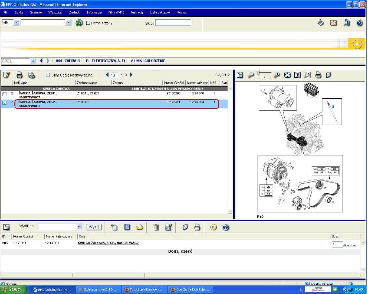Open the SILNIK I CHŁODZENIE breadcrumb link
The image size is (368, 294).
pos(148,61)
